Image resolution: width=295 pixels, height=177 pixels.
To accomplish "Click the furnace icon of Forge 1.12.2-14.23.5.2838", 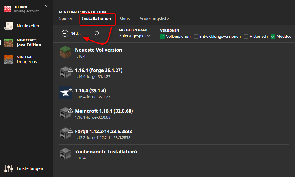I will point(65,134).
